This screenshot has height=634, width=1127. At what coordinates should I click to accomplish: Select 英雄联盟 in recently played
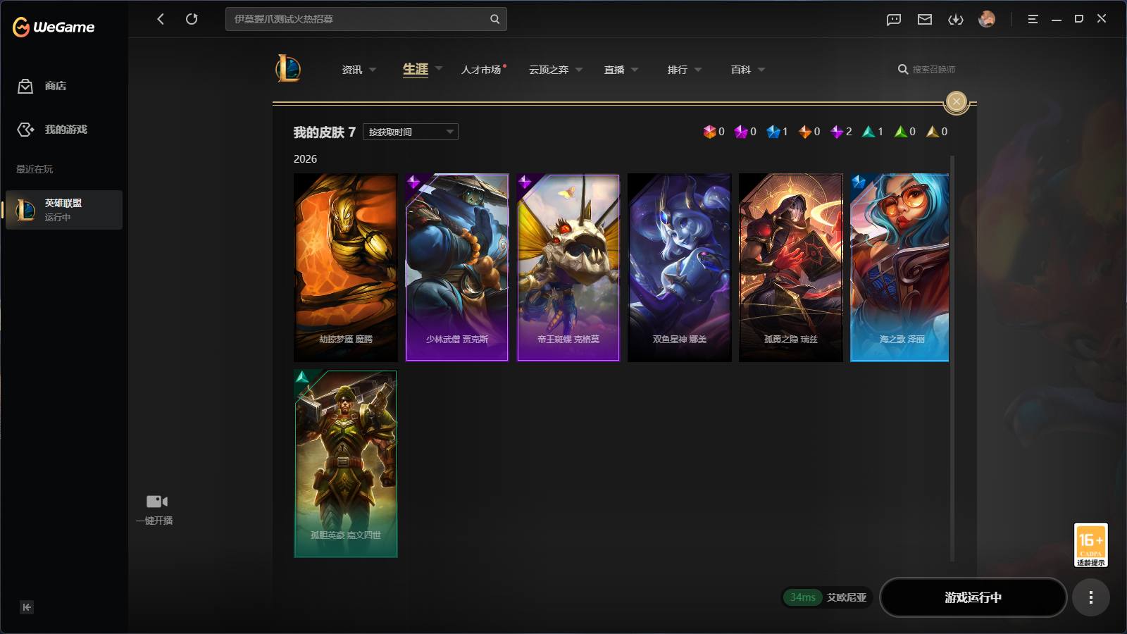click(64, 210)
